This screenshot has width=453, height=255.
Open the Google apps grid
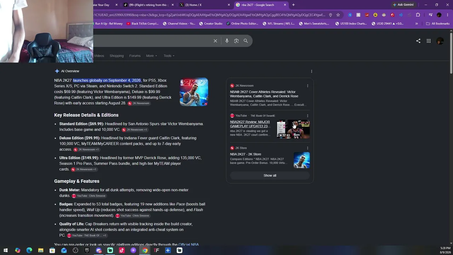coord(429,41)
